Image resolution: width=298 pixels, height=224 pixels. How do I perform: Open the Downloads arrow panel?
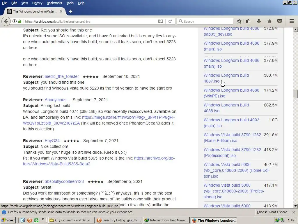coord(258,21)
